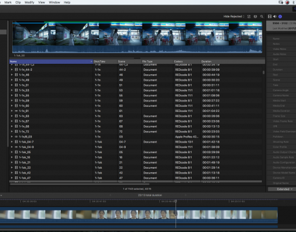Image resolution: width=296 pixels, height=232 pixels.
Task: Select the 1-1ok_22 clip name
Action: click(25, 168)
